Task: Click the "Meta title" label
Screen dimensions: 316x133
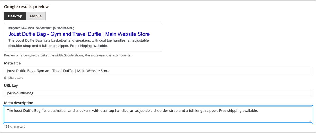Action: pos(12,63)
